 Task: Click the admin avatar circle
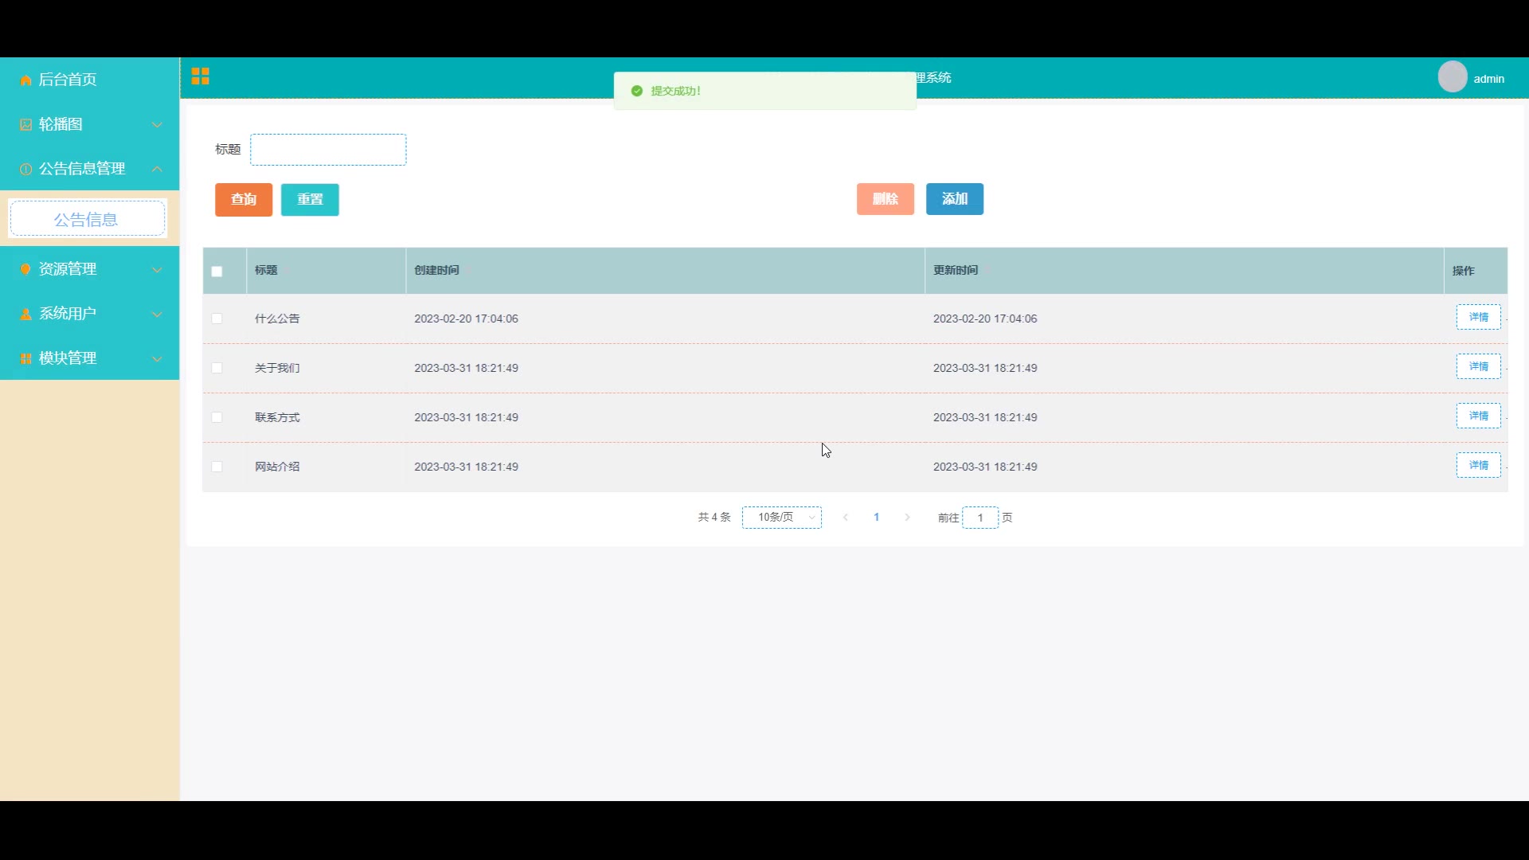1452,77
